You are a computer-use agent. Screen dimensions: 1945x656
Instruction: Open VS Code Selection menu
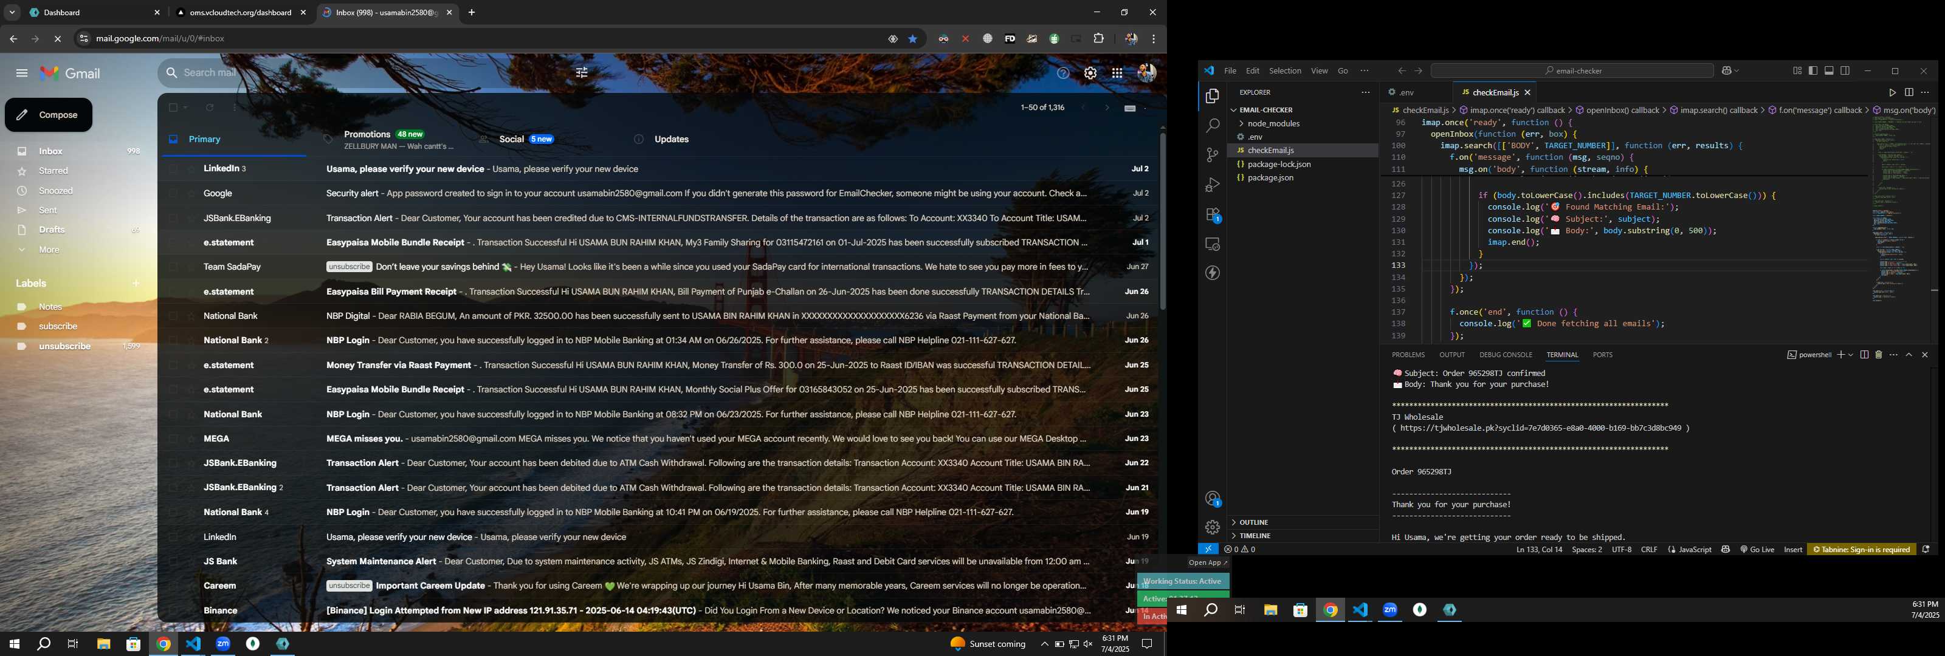coord(1284,71)
